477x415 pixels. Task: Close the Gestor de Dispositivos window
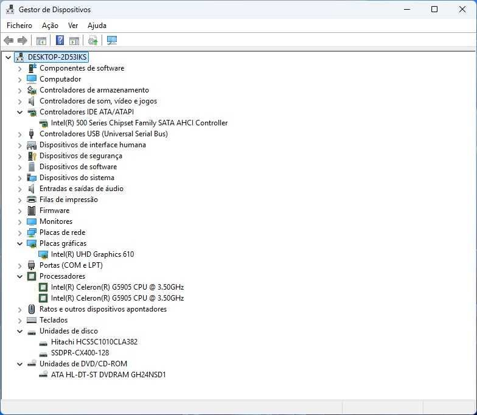462,10
